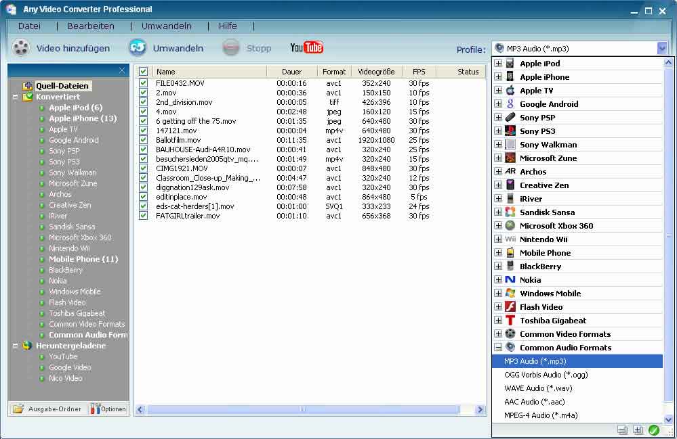
Task: Click the Sony PSP device icon
Action: [x=510, y=117]
